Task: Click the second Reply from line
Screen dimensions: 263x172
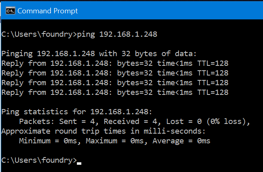Action: click(x=115, y=73)
